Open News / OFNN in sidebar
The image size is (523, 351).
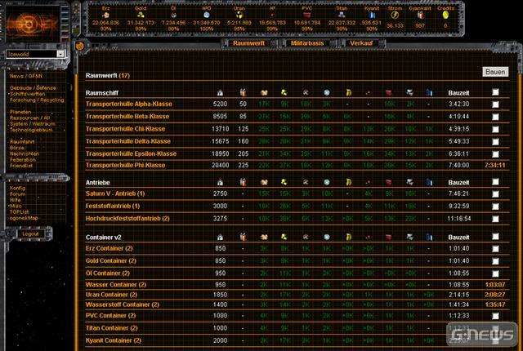26,76
